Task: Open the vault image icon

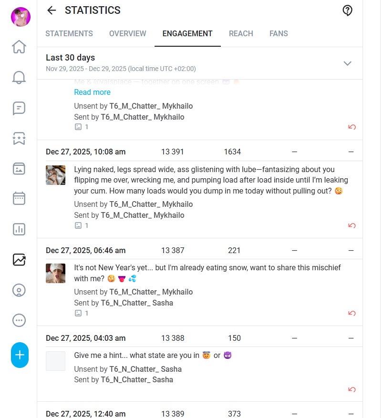Action: click(x=19, y=169)
